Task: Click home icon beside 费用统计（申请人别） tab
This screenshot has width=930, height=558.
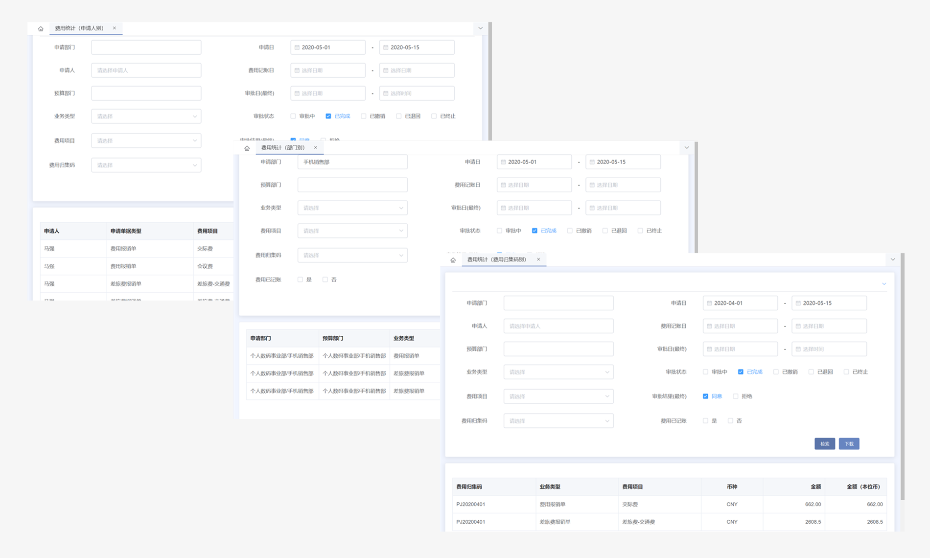Action: pos(41,29)
